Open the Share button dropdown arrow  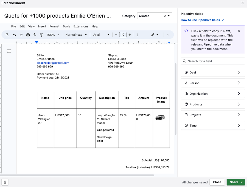point(242,182)
